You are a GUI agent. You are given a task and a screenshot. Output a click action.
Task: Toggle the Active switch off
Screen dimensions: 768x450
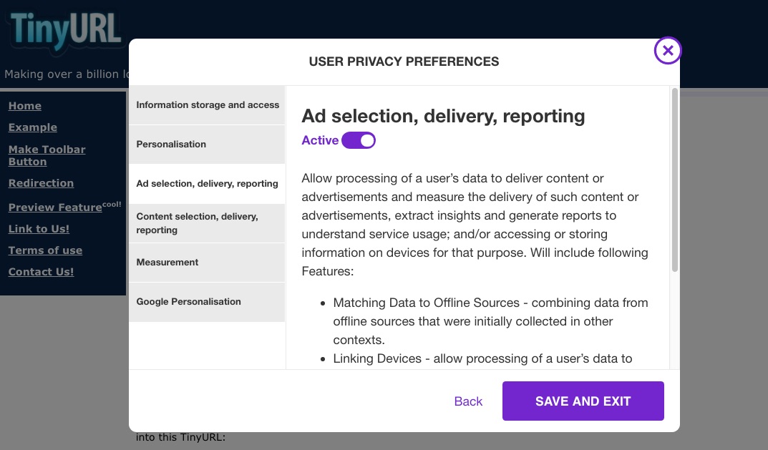(359, 140)
